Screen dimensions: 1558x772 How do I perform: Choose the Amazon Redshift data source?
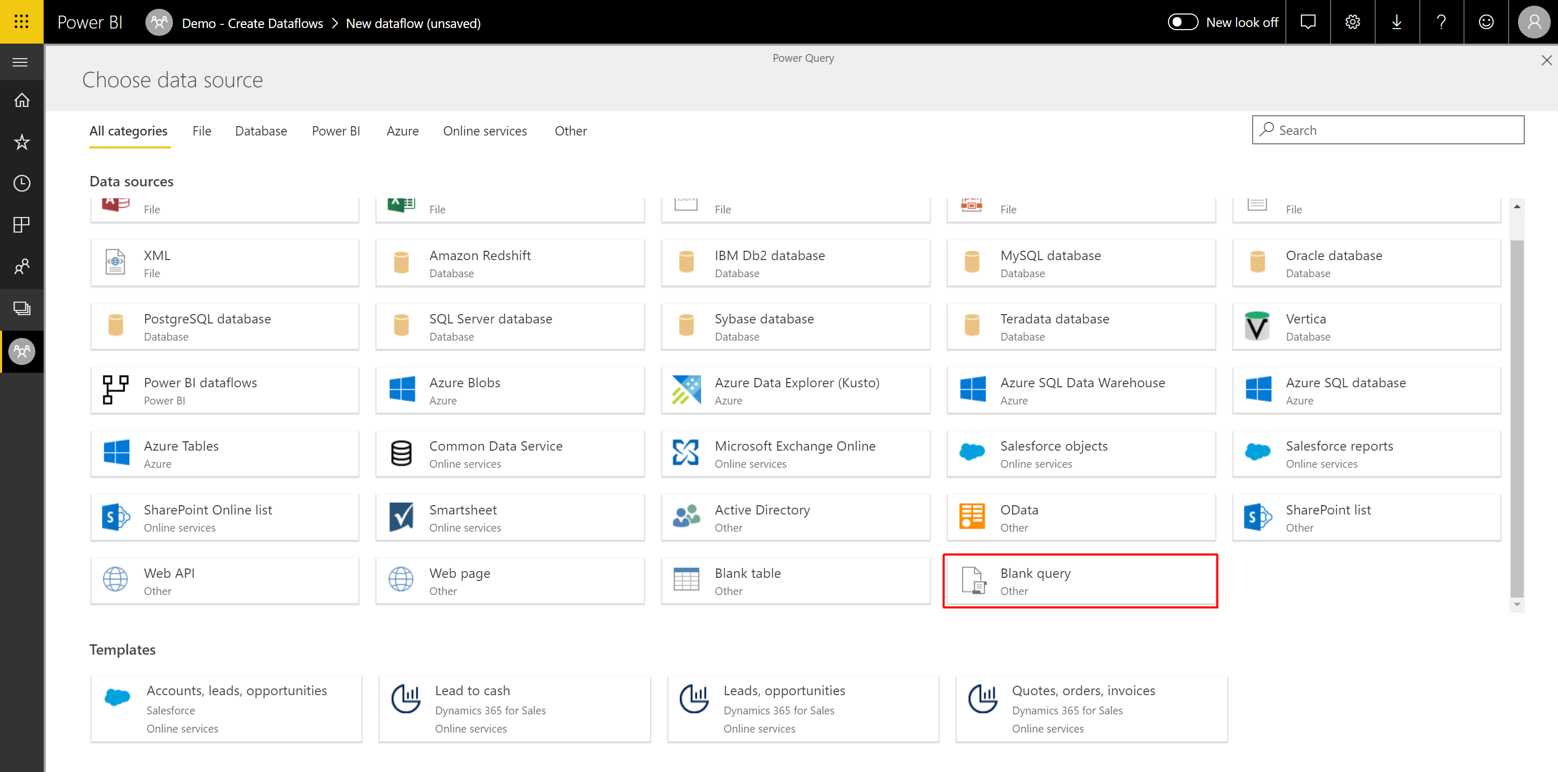pos(510,263)
